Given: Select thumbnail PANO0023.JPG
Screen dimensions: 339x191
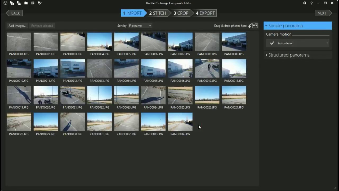Looking at the screenshot, I should pyautogui.click(x=126, y=95).
